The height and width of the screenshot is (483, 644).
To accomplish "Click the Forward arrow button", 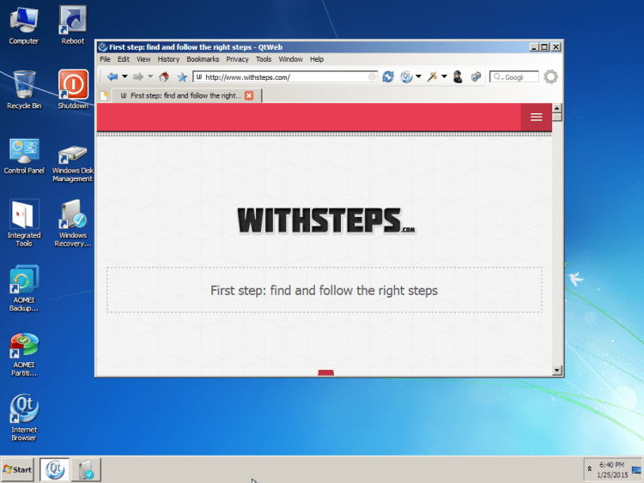I will pos(138,76).
